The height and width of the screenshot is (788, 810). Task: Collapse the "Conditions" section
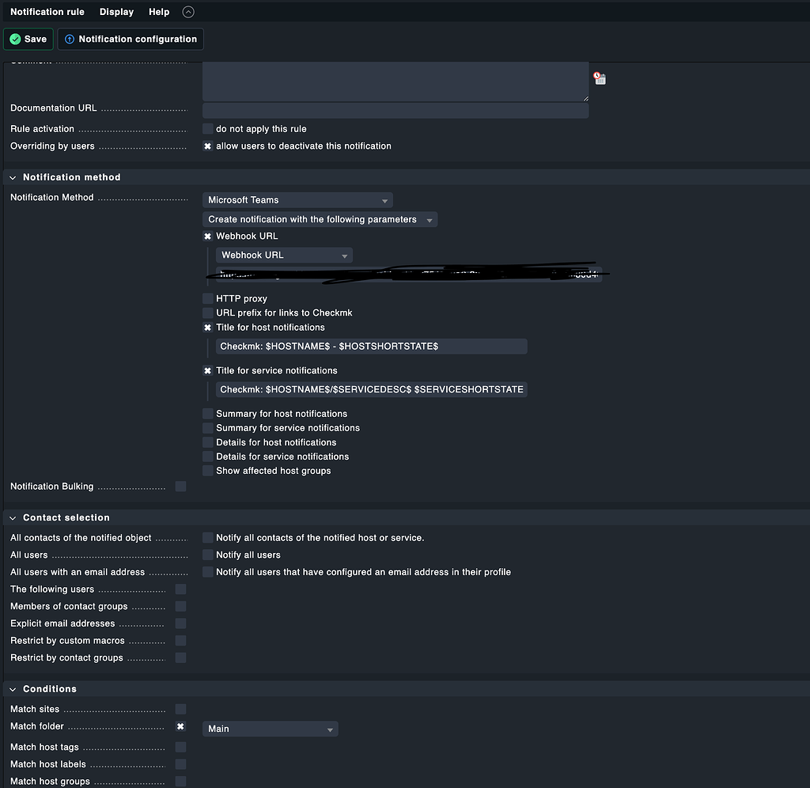(12, 688)
